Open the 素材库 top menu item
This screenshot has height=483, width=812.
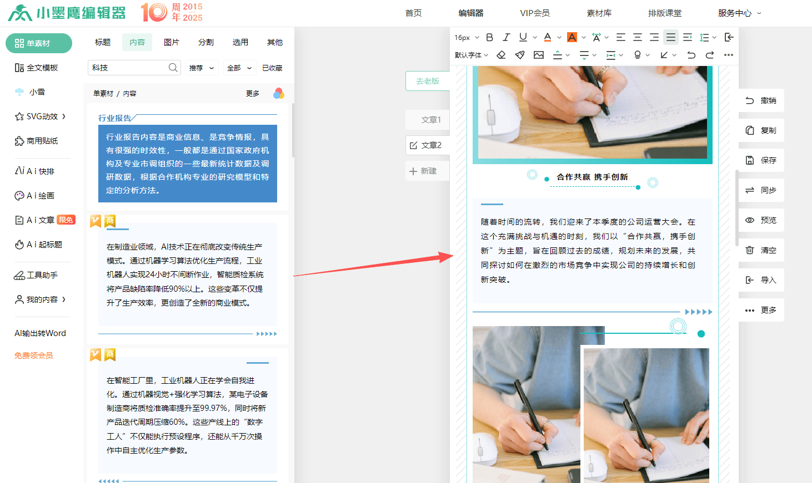(599, 13)
